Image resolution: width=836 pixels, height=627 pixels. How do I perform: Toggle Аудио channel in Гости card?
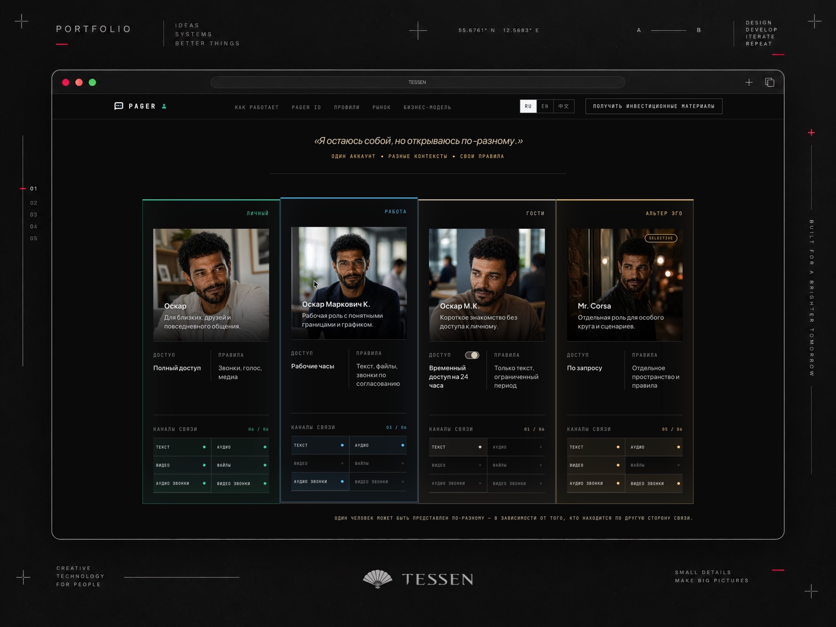pyautogui.click(x=517, y=447)
